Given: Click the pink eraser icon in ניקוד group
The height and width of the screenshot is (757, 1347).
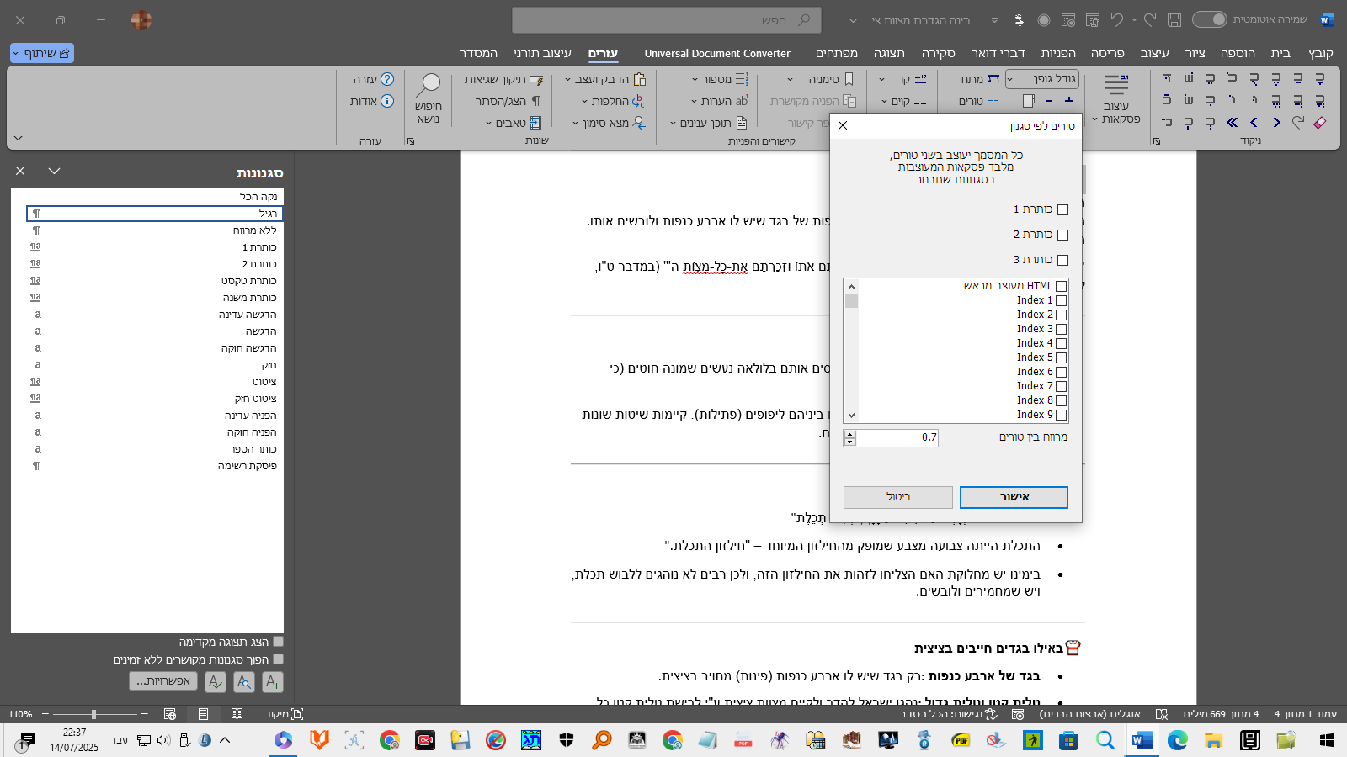Looking at the screenshot, I should pos(1320,123).
